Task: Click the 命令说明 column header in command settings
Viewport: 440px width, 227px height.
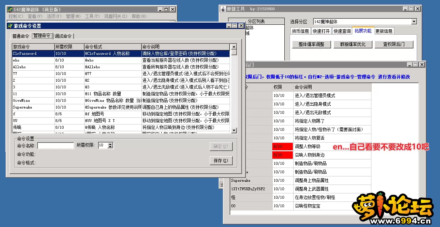Action: tap(185, 47)
